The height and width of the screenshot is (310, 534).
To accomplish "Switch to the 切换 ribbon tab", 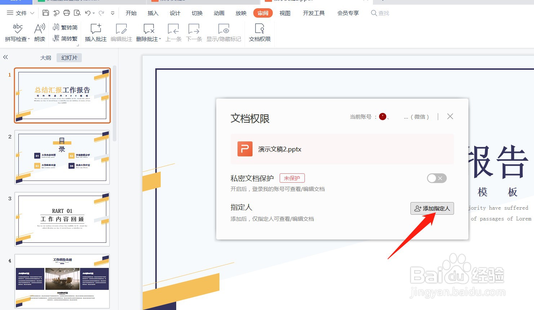I will [197, 13].
